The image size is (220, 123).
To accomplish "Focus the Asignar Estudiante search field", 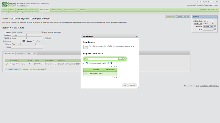I will click(x=103, y=59).
